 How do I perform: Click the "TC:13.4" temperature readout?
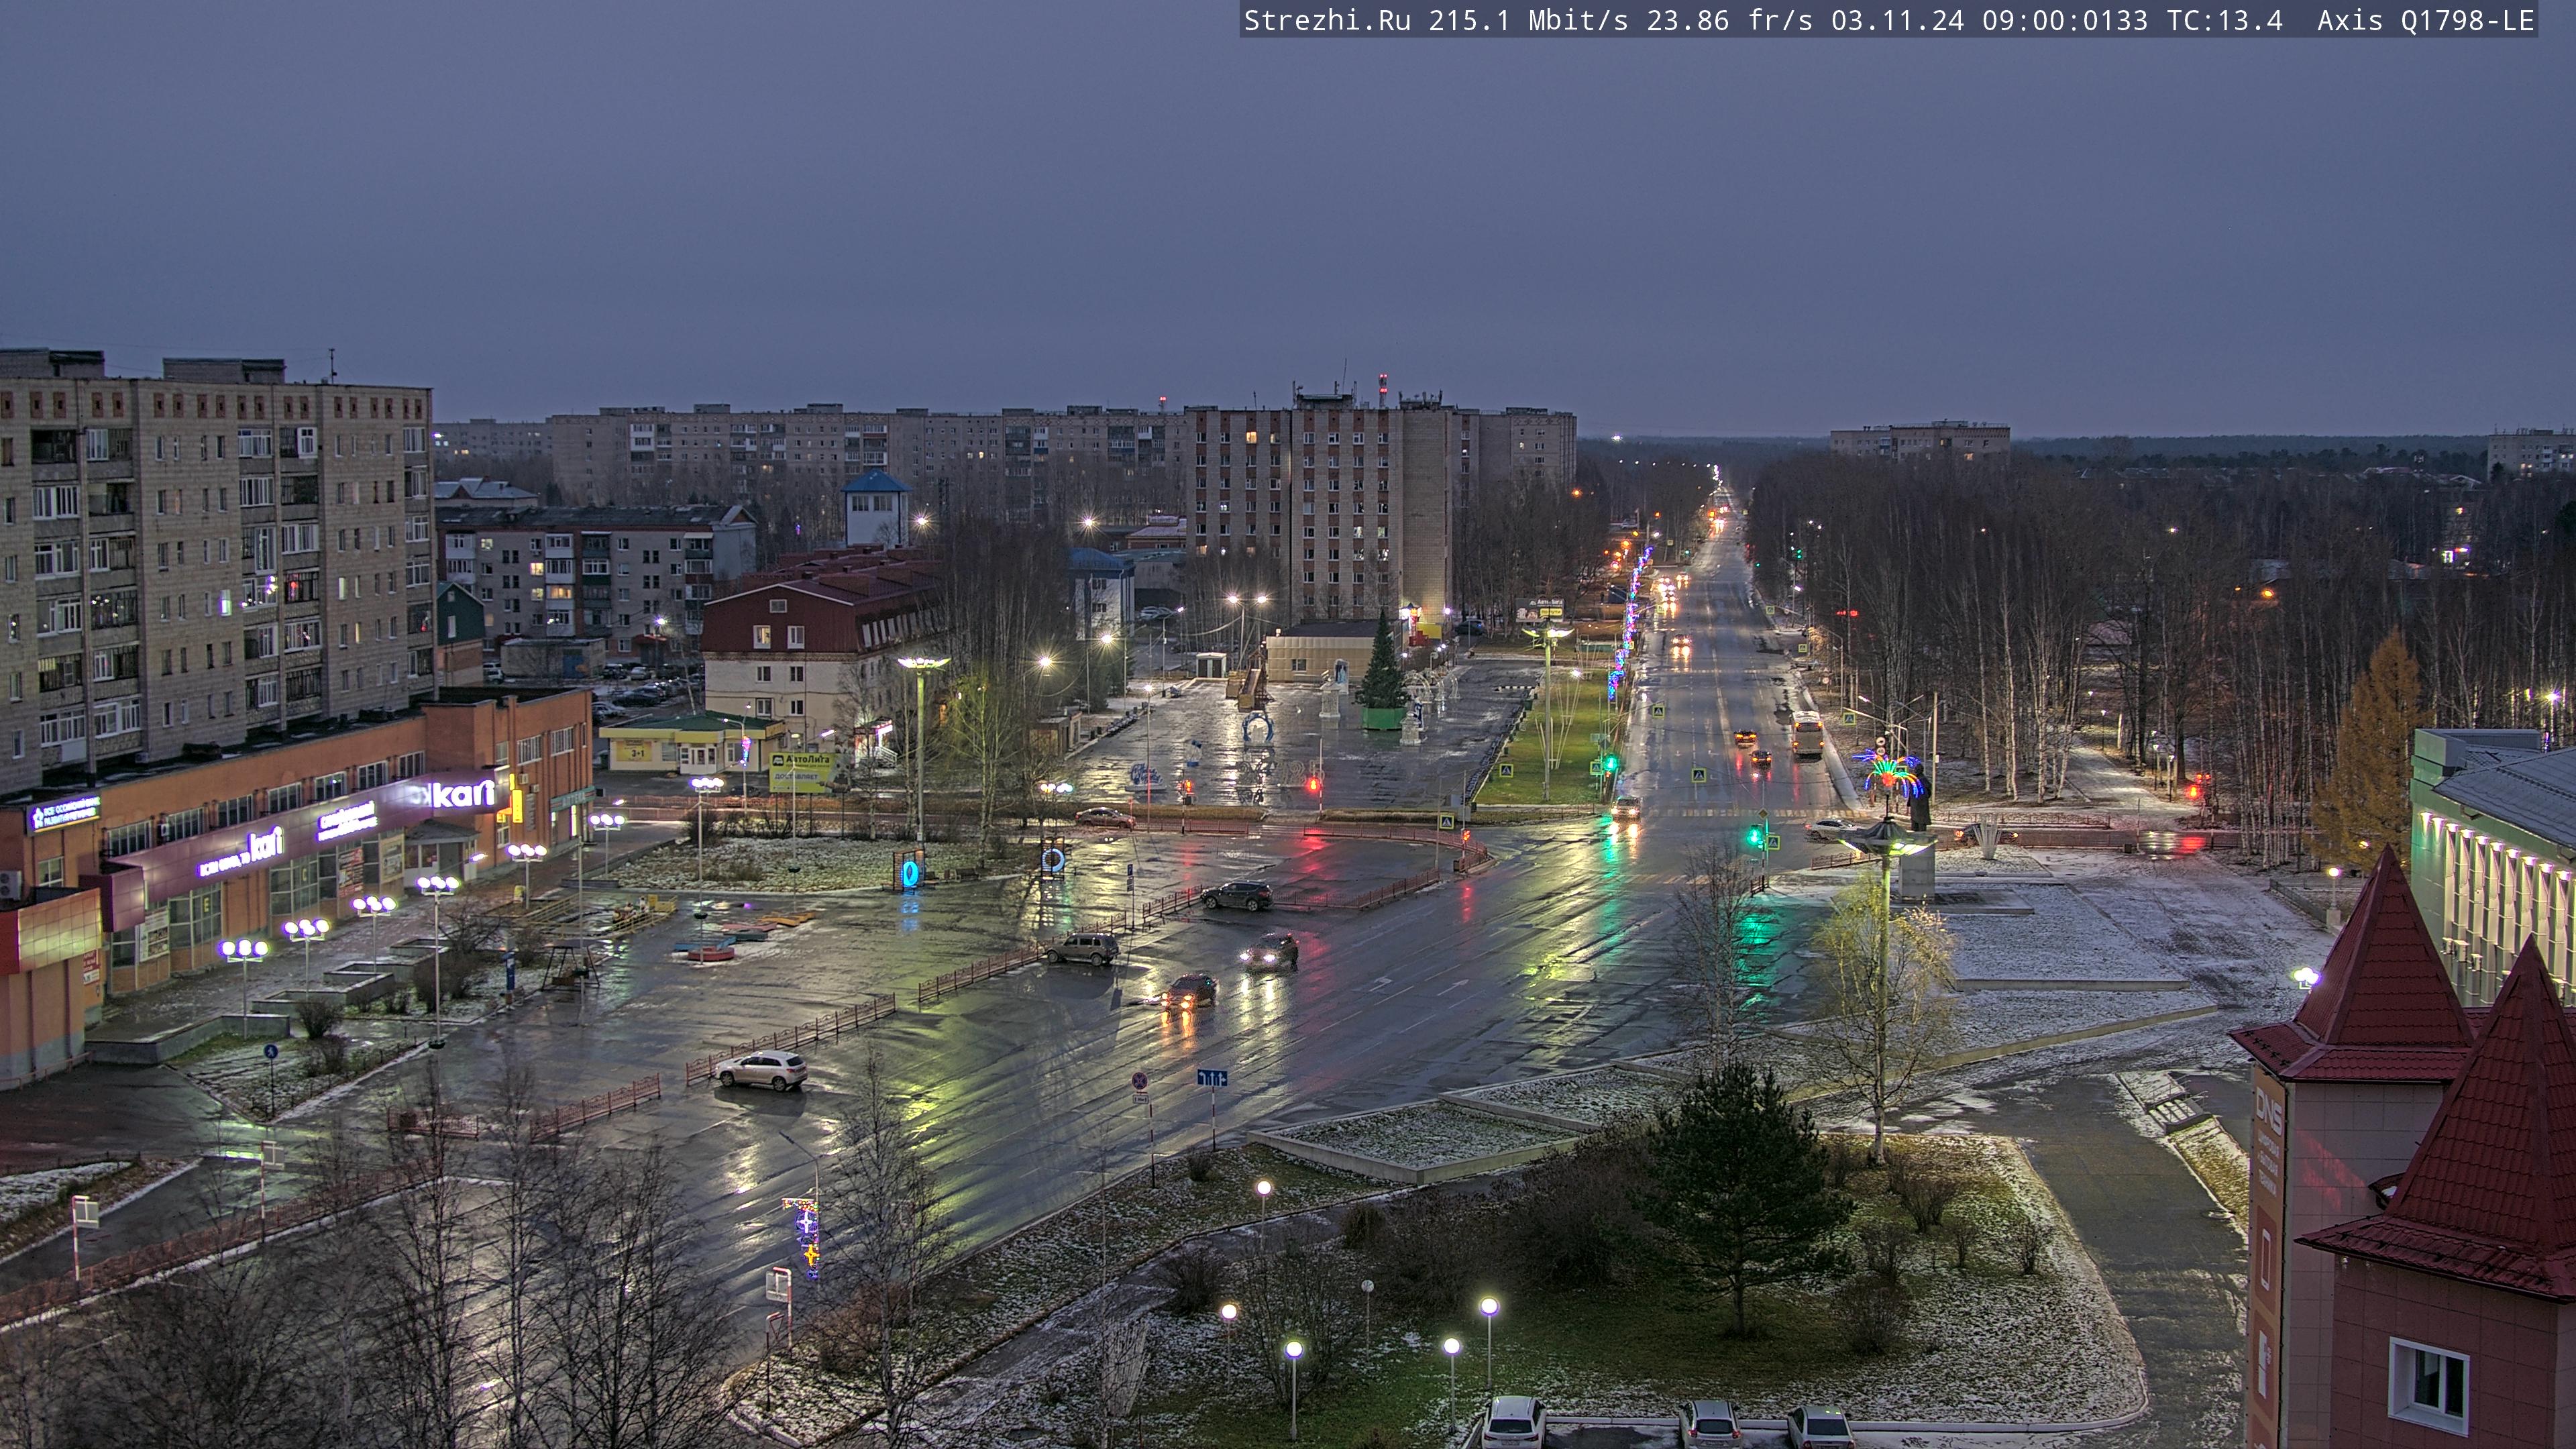(2225, 20)
